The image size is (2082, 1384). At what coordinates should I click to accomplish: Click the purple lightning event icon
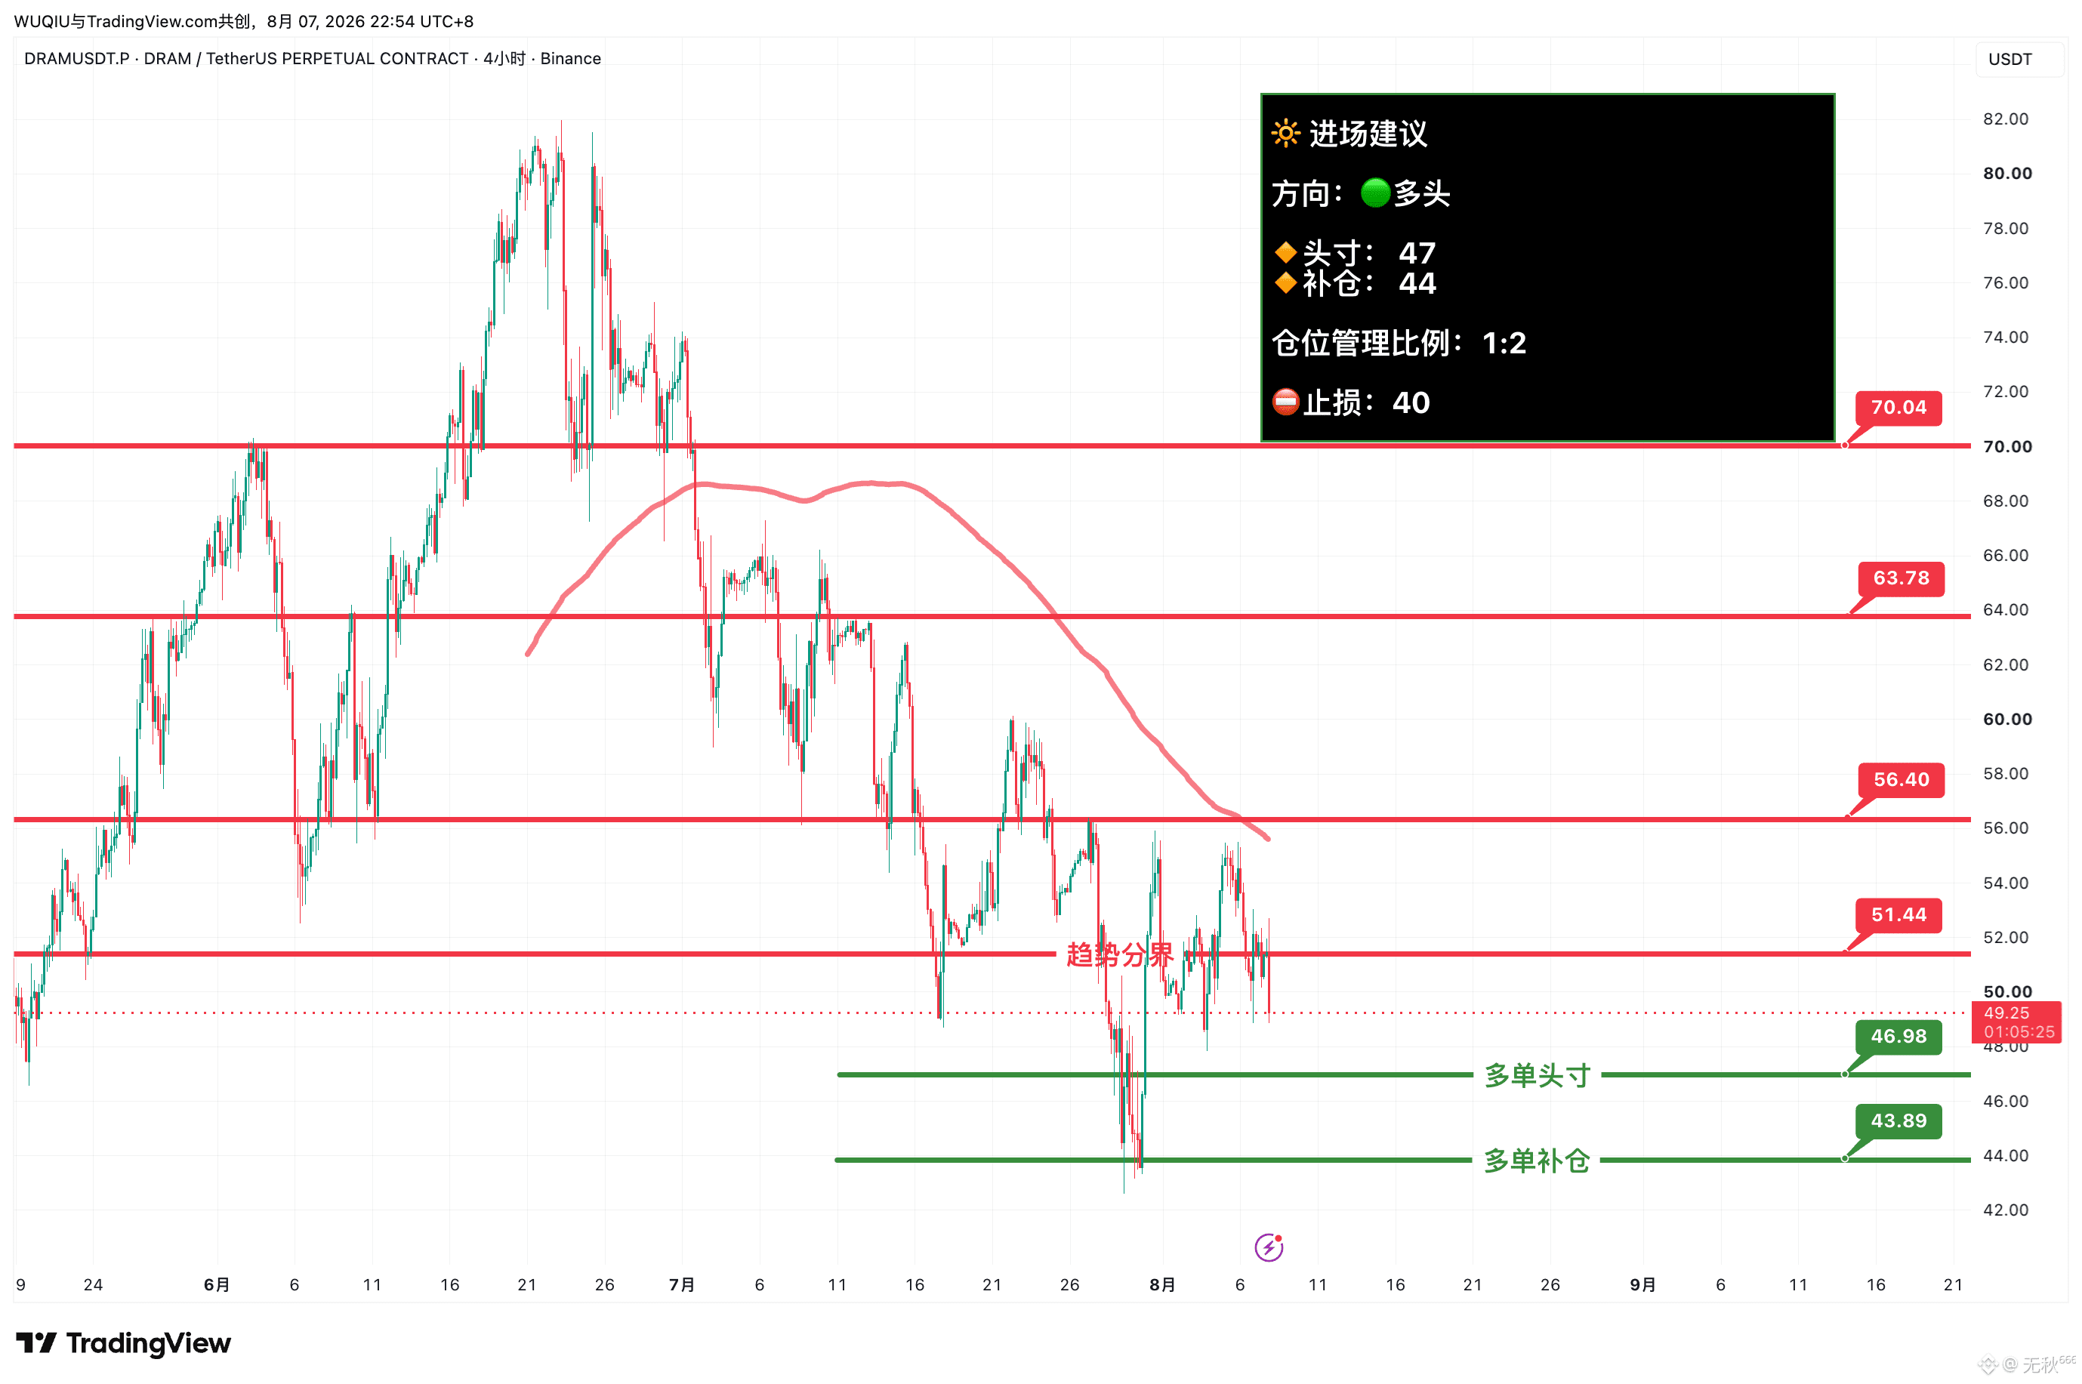click(1268, 1247)
